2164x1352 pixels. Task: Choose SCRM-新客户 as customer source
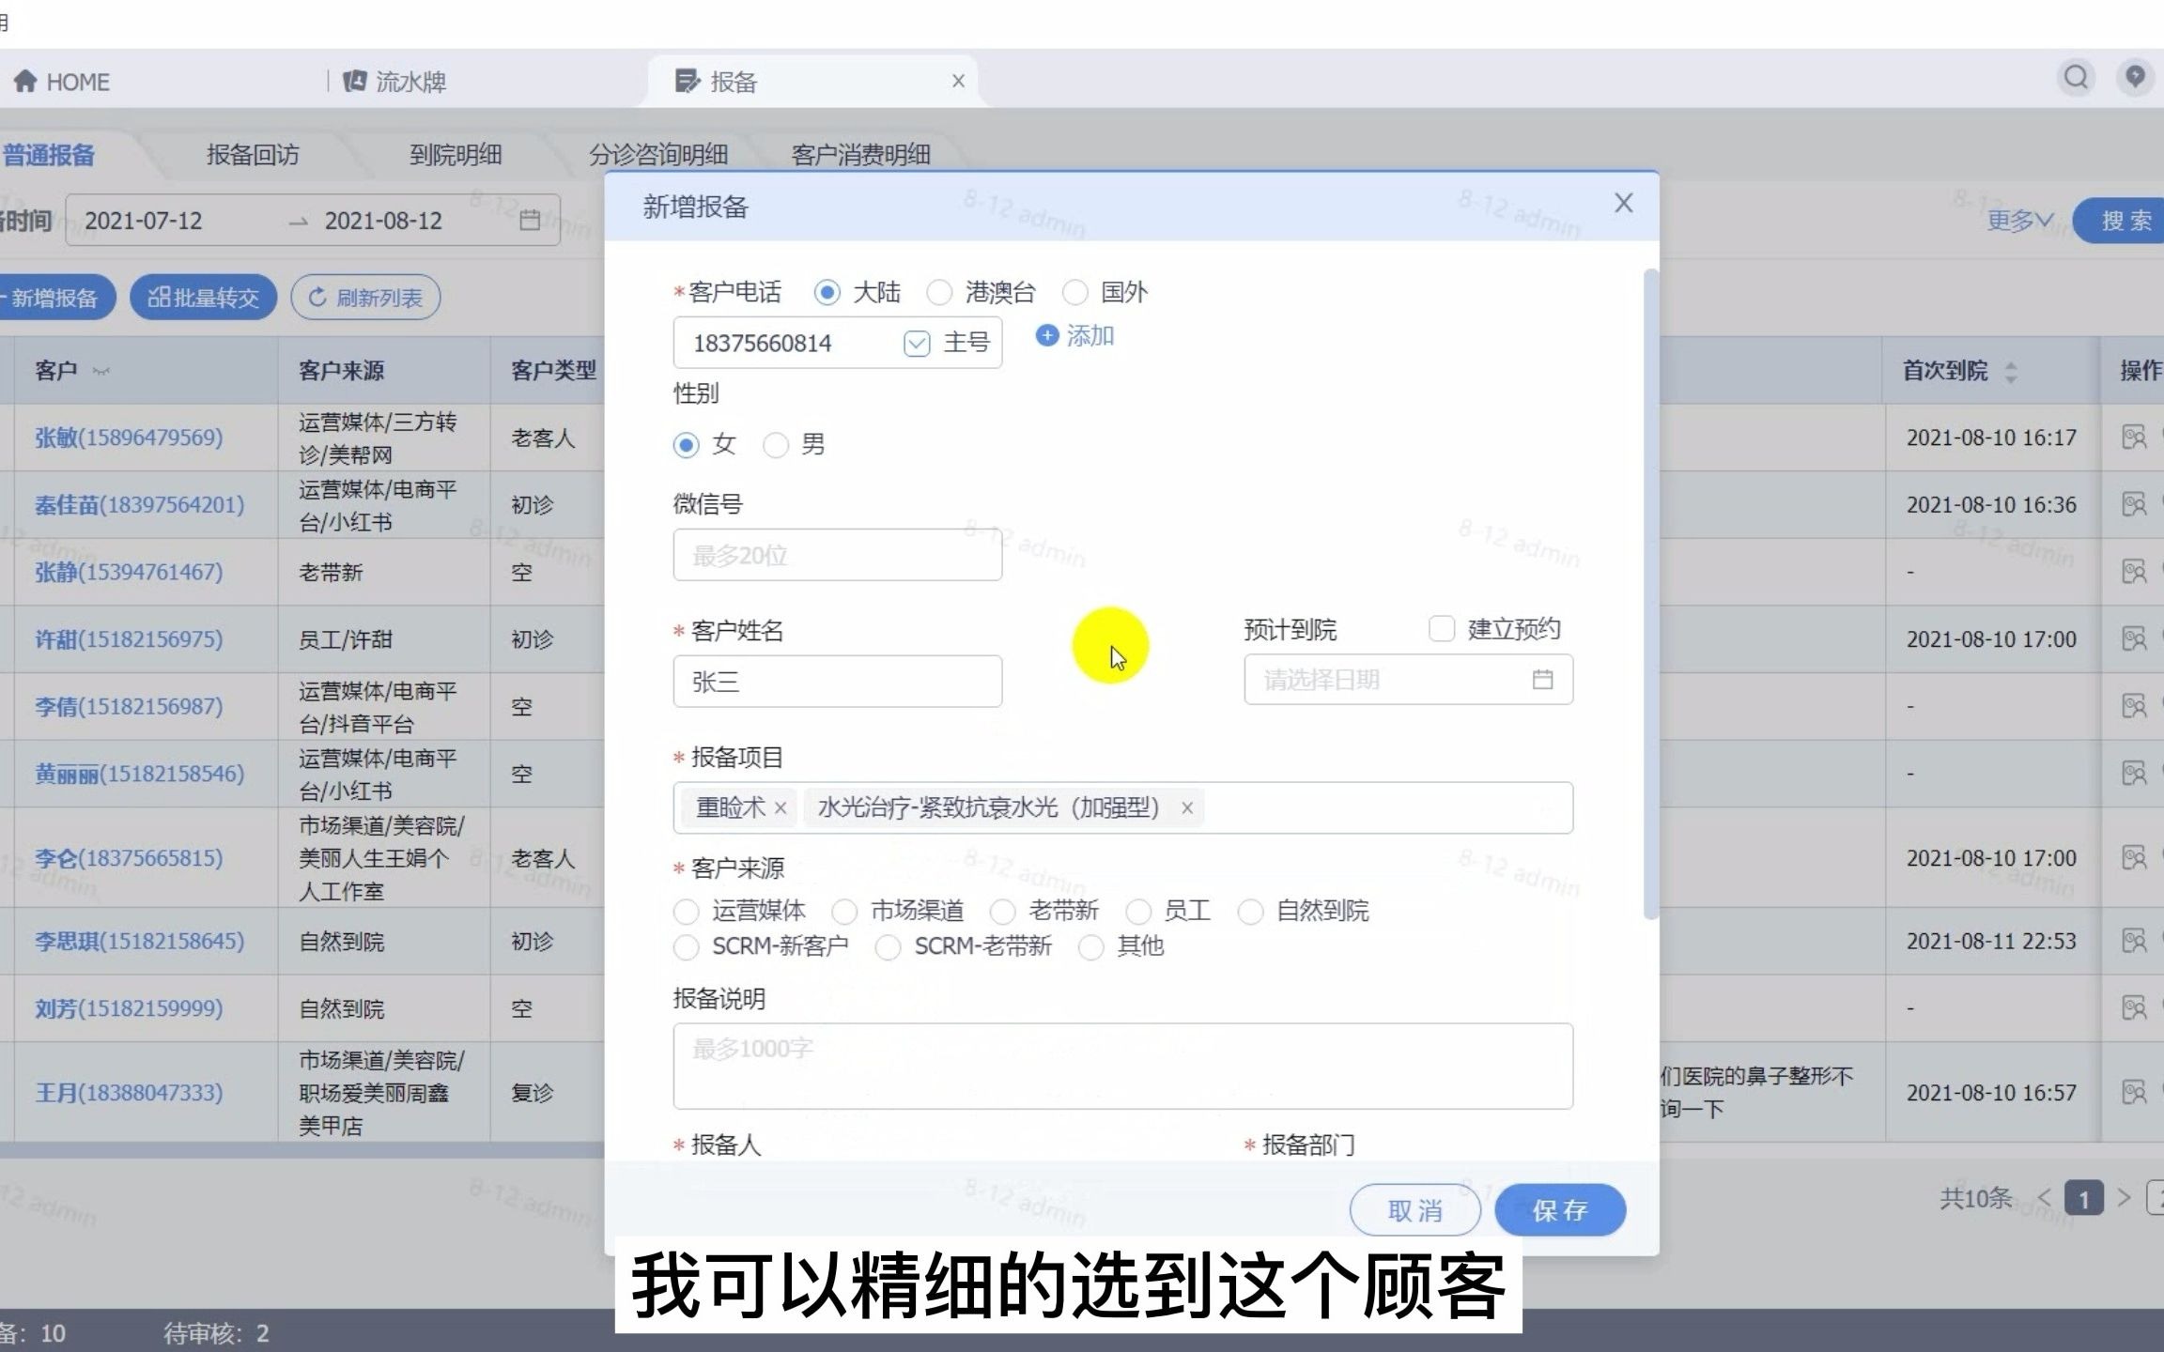687,947
